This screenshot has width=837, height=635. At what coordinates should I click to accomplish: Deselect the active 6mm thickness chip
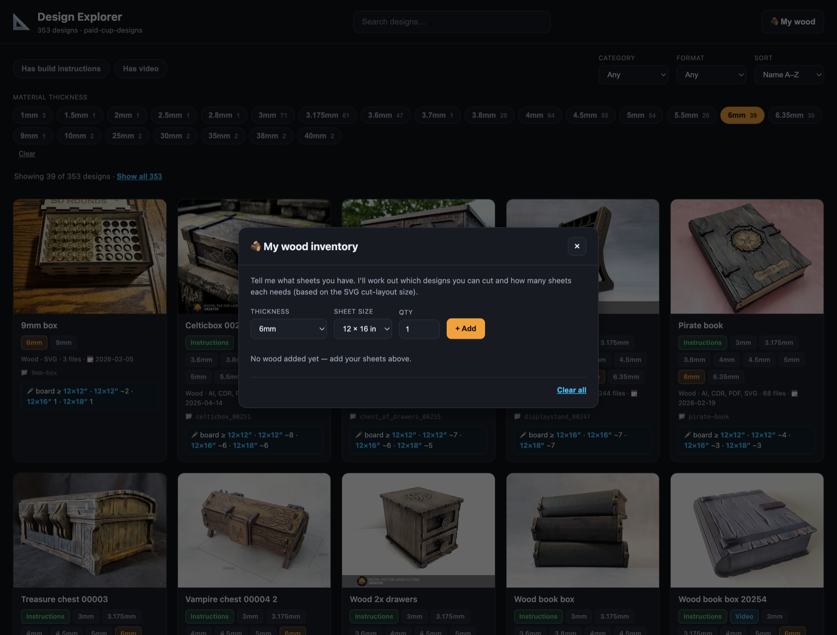742,115
